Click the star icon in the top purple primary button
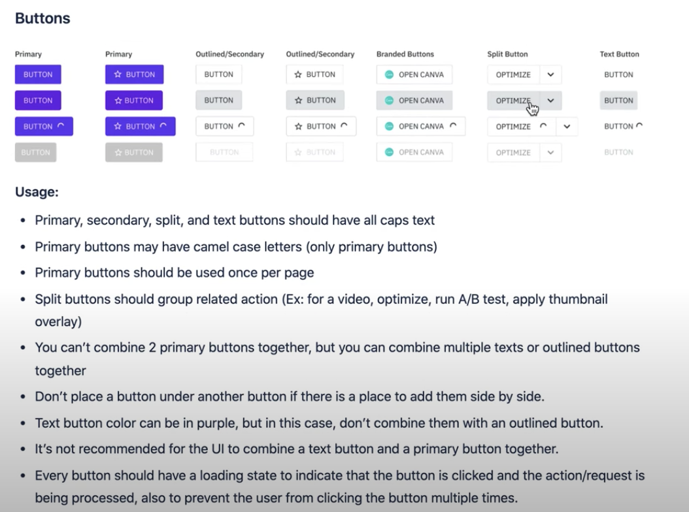689x512 pixels. coord(118,74)
